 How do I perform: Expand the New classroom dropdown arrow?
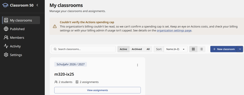click(x=240, y=49)
